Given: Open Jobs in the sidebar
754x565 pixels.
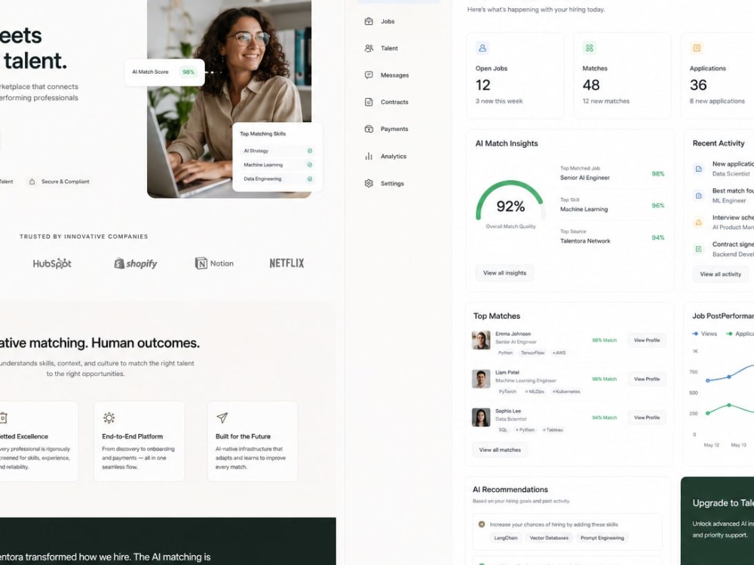Looking at the screenshot, I should [x=387, y=21].
